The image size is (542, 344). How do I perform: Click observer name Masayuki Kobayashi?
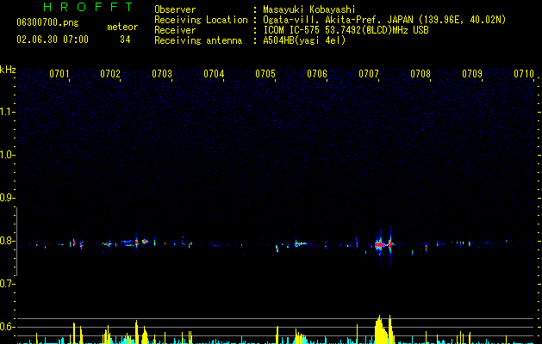[x=309, y=9]
